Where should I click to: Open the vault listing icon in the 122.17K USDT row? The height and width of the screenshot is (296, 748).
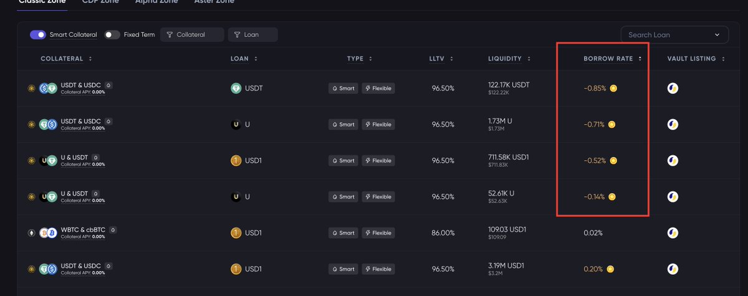673,88
